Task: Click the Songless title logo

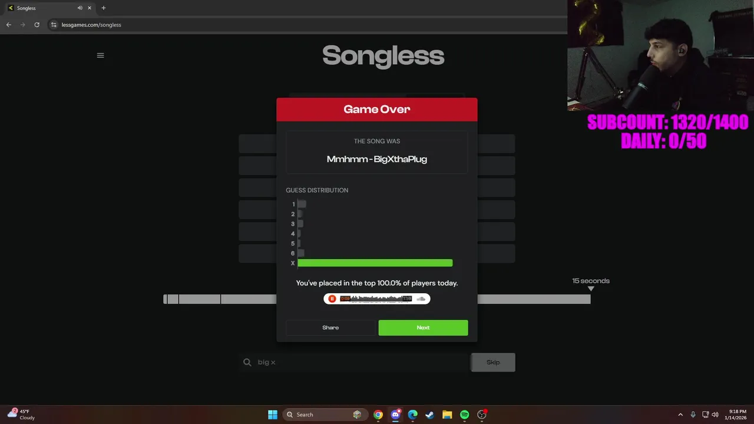Action: pyautogui.click(x=383, y=56)
